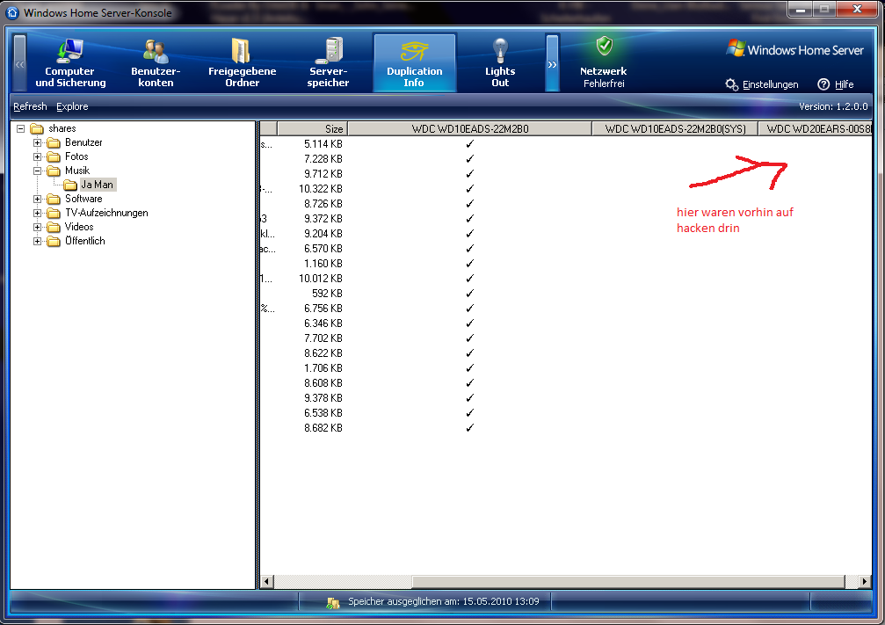
Task: Select the row with size 10.322 KB
Action: 566,189
